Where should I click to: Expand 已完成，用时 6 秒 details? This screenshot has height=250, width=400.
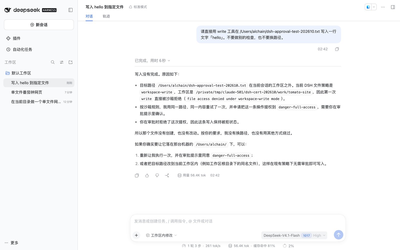(x=152, y=60)
